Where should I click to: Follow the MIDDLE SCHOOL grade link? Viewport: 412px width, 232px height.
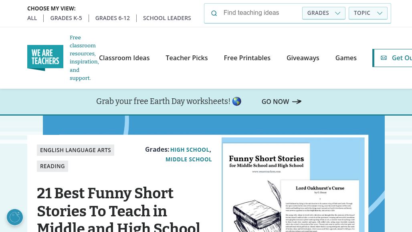pos(189,159)
